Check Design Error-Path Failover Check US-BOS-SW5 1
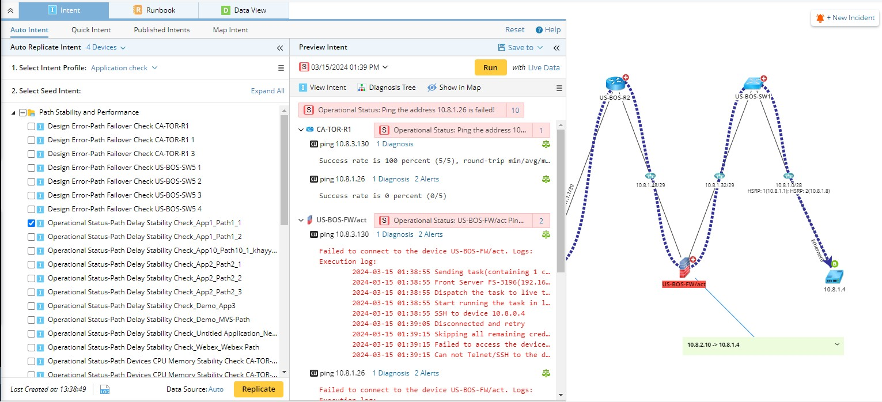882x402 pixels. point(32,168)
